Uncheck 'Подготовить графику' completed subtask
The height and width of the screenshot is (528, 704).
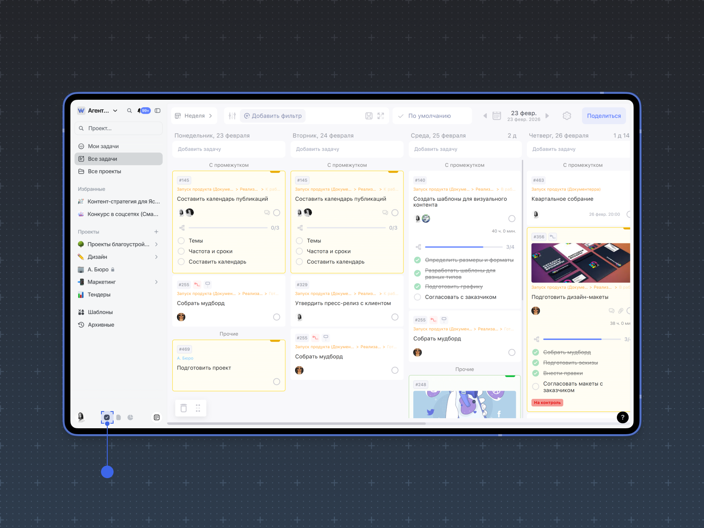coord(417,287)
